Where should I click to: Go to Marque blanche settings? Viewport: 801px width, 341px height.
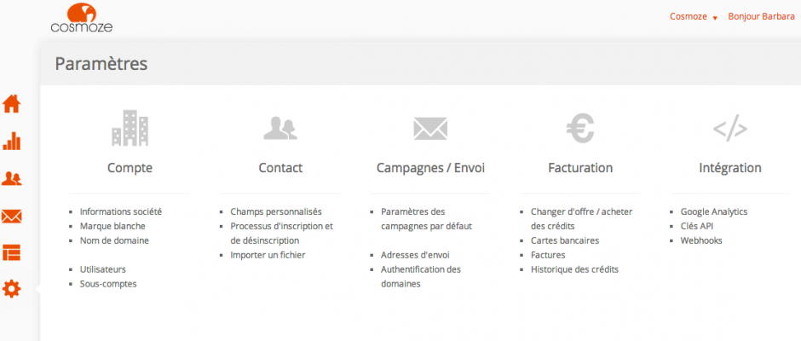[x=112, y=226]
